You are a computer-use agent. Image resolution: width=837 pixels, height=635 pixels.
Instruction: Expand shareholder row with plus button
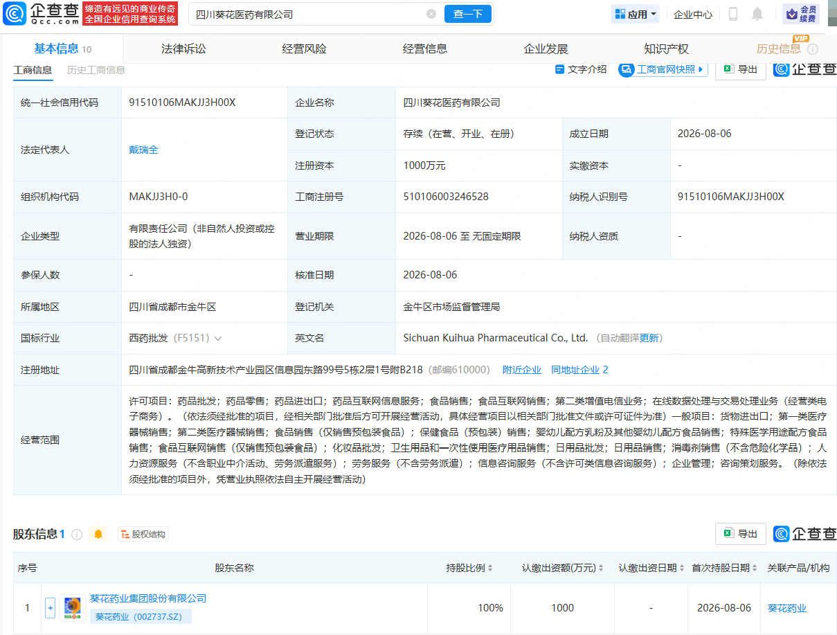pyautogui.click(x=50, y=608)
